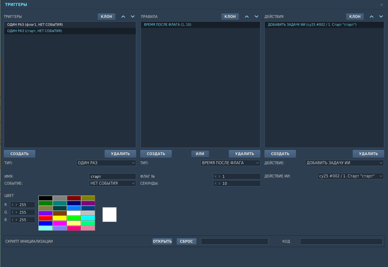This screenshot has height=267, width=388.
Task: Decrease R color value
Action: click(x=13, y=205)
